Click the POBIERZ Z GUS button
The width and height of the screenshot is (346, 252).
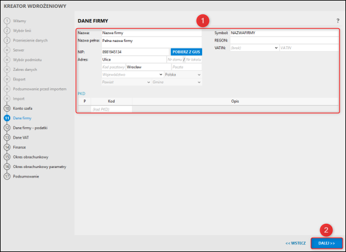tap(186, 52)
